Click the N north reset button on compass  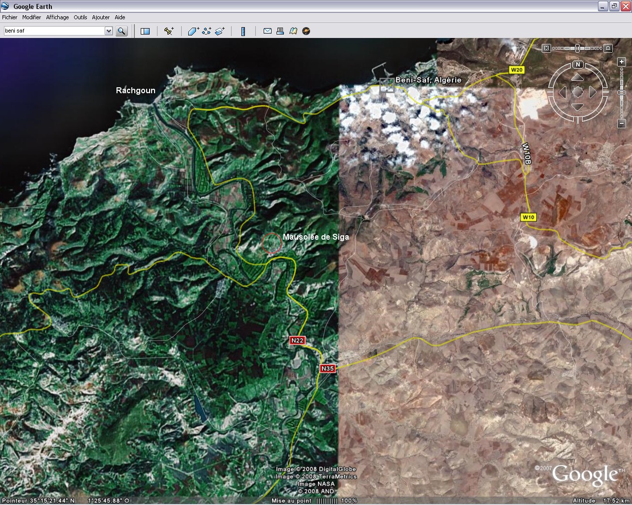click(578, 65)
